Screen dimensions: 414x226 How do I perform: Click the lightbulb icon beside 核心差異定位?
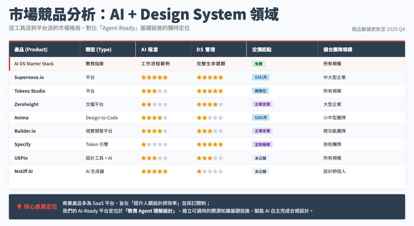[19, 207]
